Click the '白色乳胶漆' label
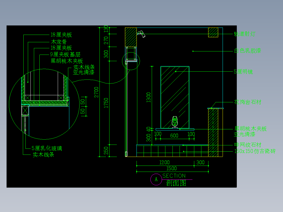Screen dimensions: 283x212 (248, 51)
